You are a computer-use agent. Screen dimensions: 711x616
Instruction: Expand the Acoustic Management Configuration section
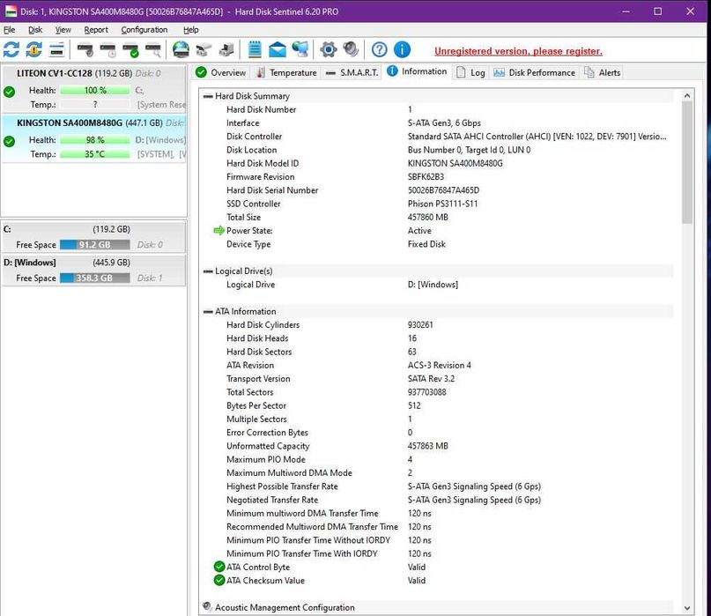[208, 606]
